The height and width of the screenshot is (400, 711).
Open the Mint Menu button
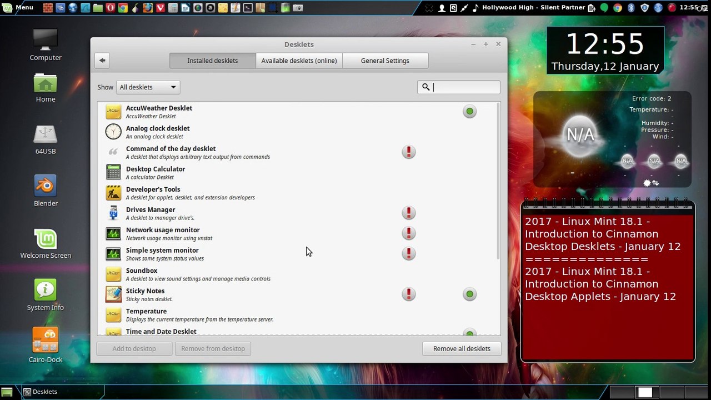point(18,8)
